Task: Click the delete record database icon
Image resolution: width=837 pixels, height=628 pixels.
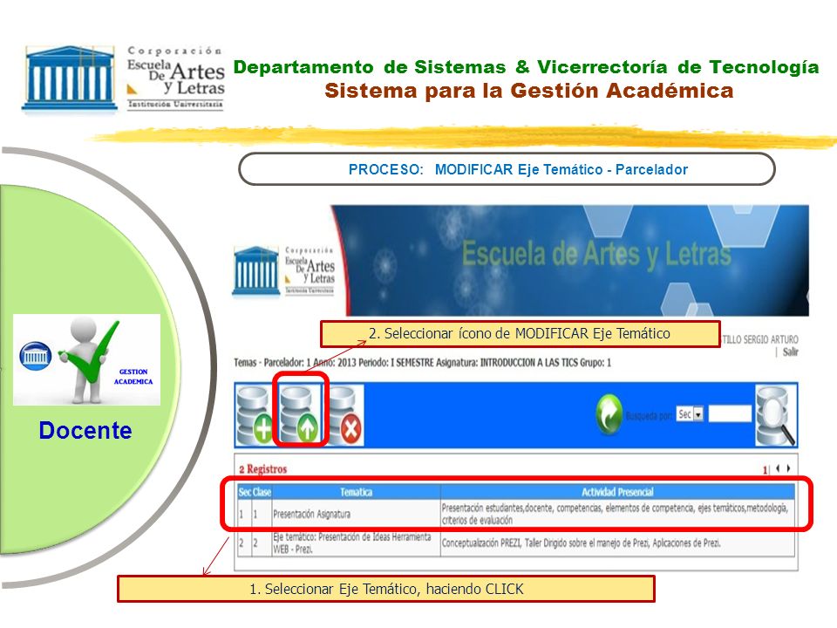Action: pyautogui.click(x=345, y=414)
